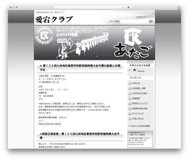Click the 第159回九州地区 results article heading
The height and width of the screenshot is (160, 189).
pyautogui.click(x=80, y=68)
